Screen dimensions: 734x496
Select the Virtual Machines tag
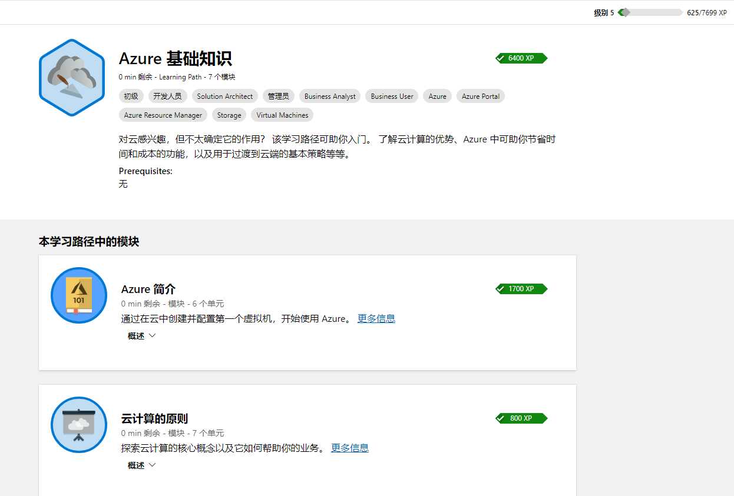click(x=282, y=115)
